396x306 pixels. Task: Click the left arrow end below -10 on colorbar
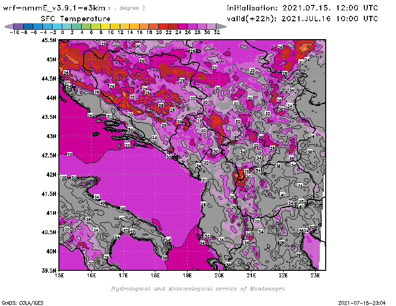tap(9, 26)
